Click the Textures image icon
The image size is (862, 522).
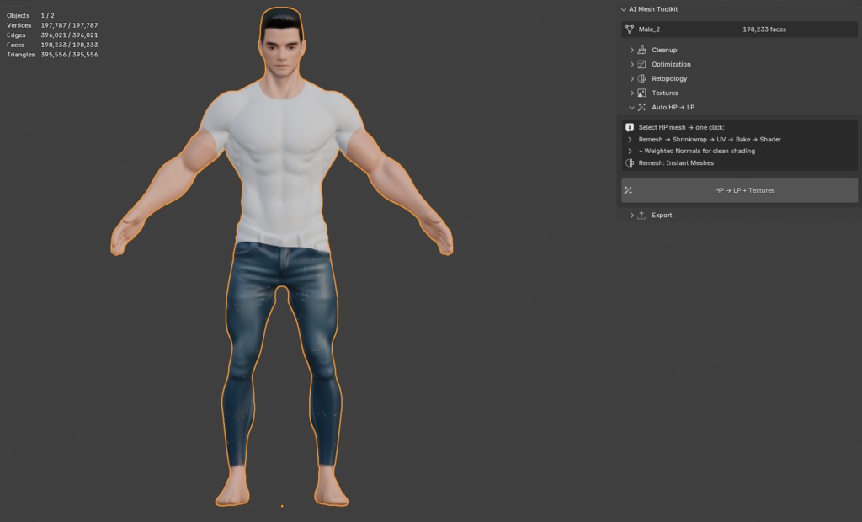click(x=641, y=93)
